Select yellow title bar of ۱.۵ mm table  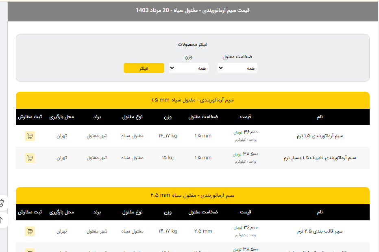[x=193, y=100]
